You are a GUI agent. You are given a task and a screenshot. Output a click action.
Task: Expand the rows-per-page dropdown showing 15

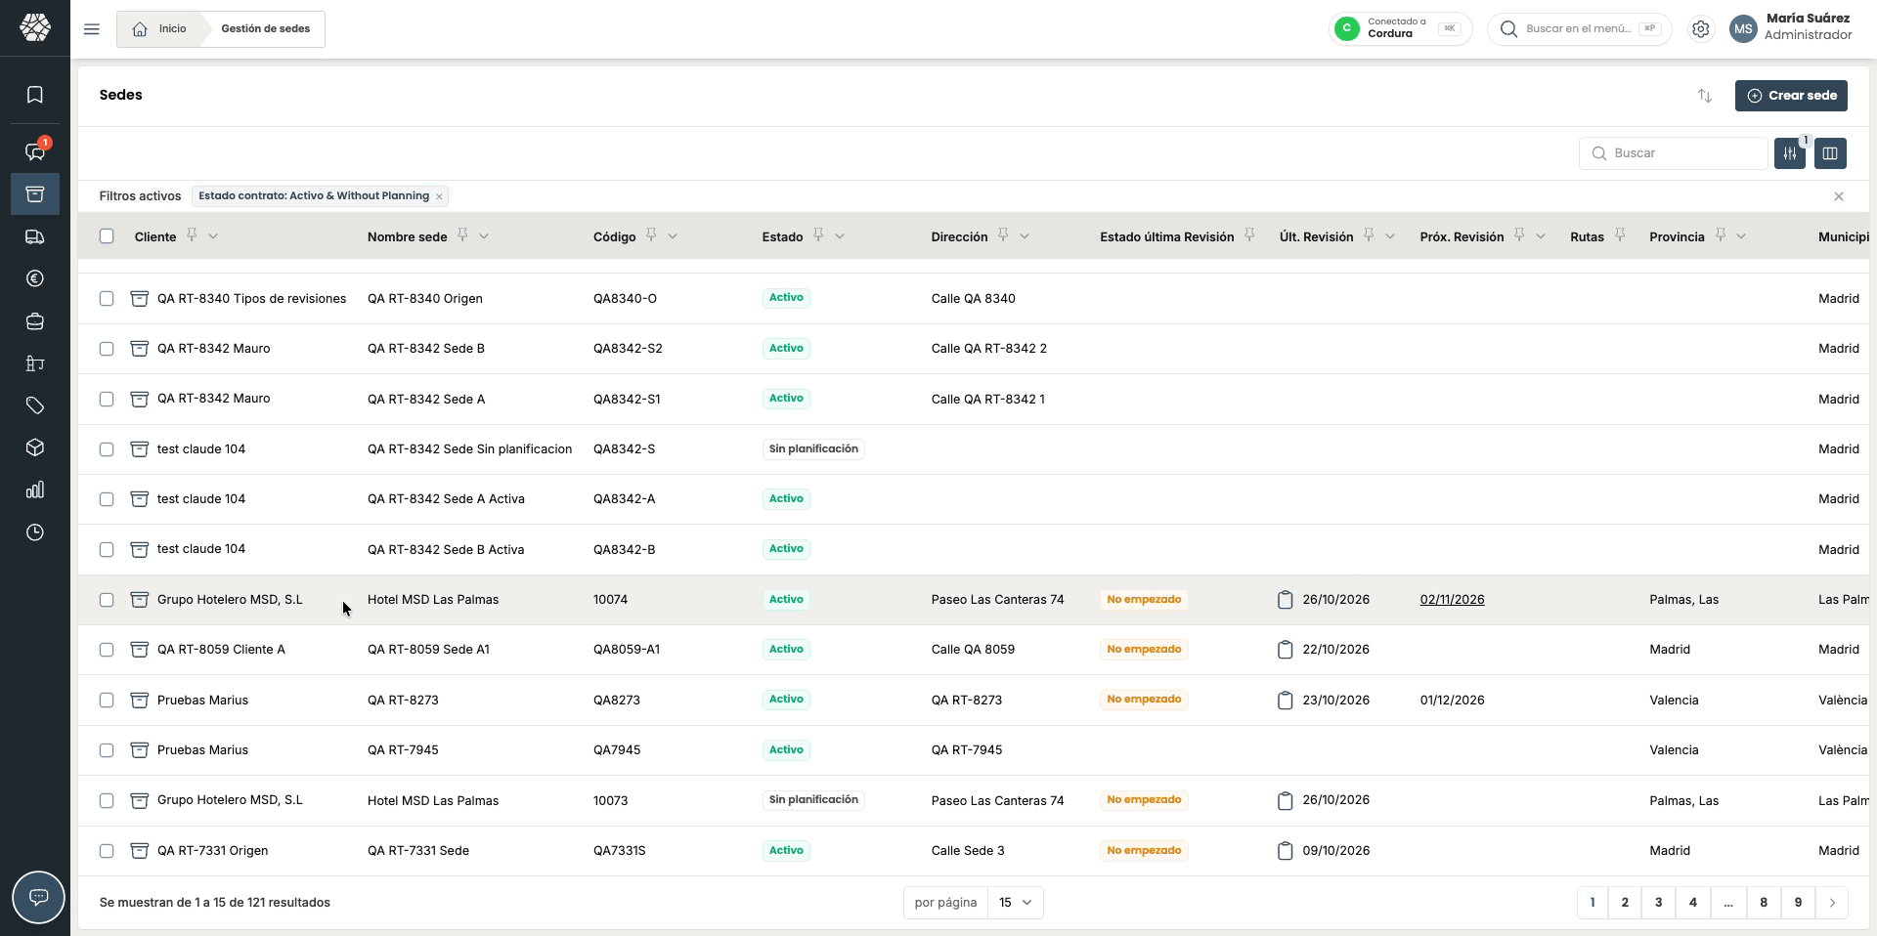1016,903
